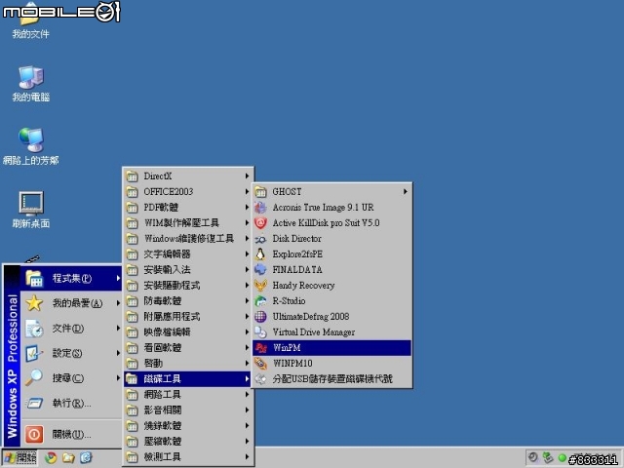Open the 映像檔編輯 submenu
624x468 pixels.
pyautogui.click(x=188, y=331)
